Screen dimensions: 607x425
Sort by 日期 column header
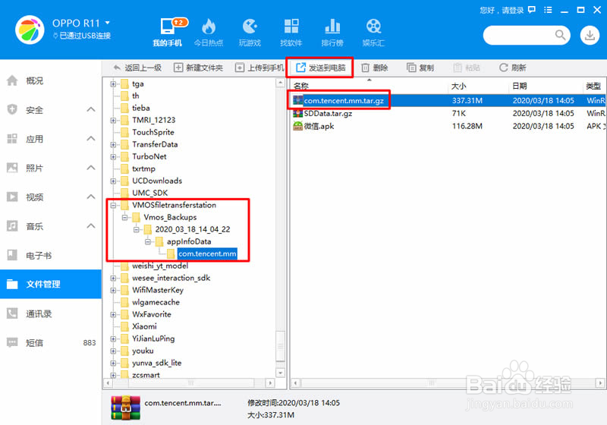520,86
